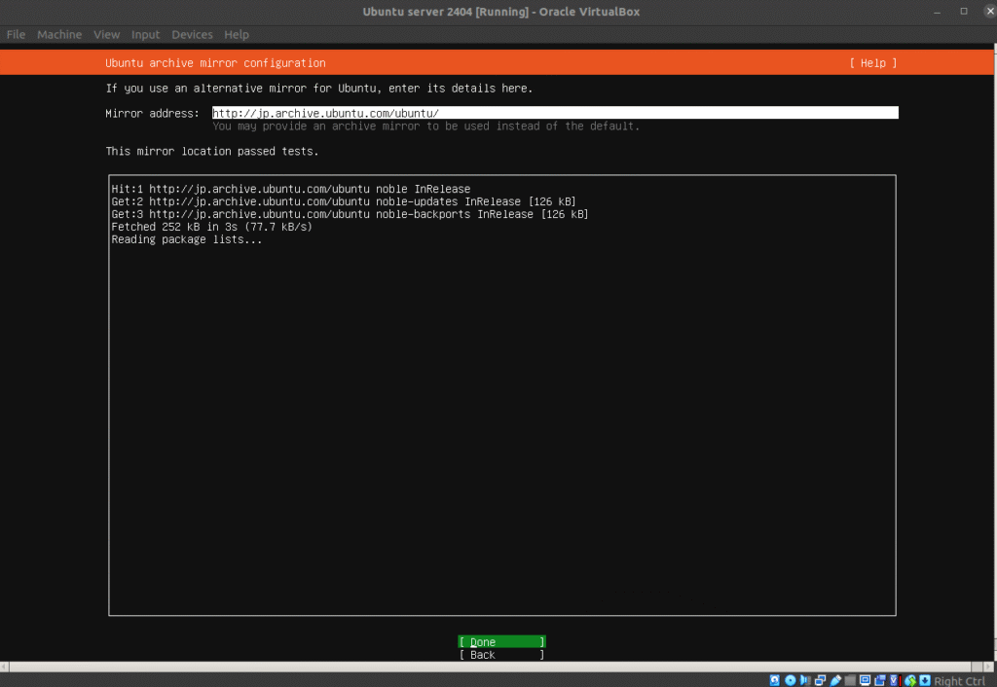Viewport: 997px width, 687px height.
Task: Click the audio settings status icon
Action: (806, 679)
